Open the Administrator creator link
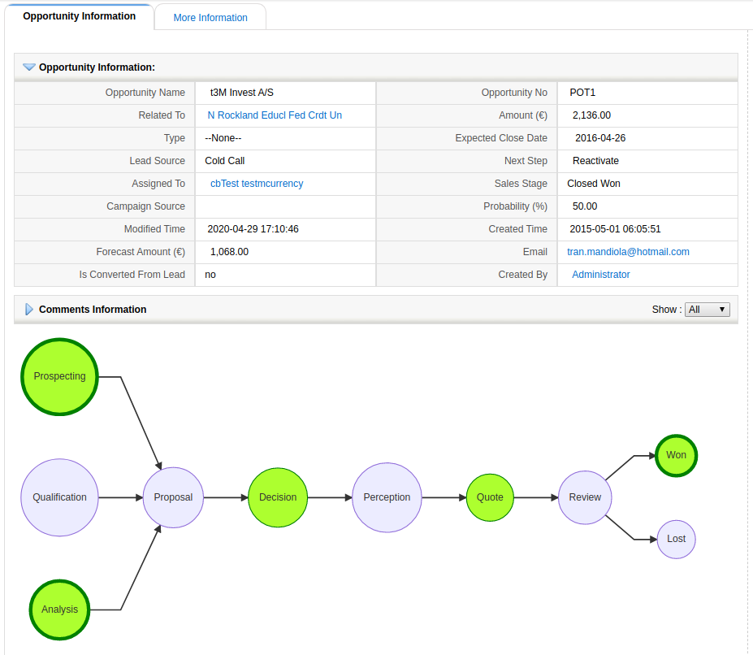 pyautogui.click(x=600, y=275)
